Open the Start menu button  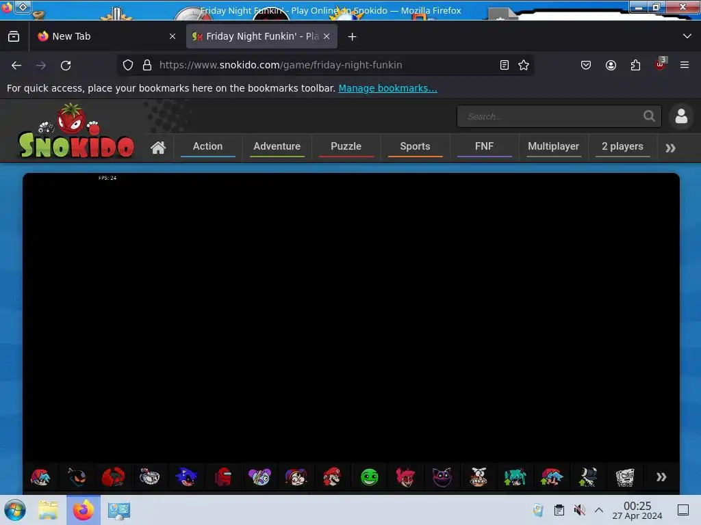click(x=15, y=510)
